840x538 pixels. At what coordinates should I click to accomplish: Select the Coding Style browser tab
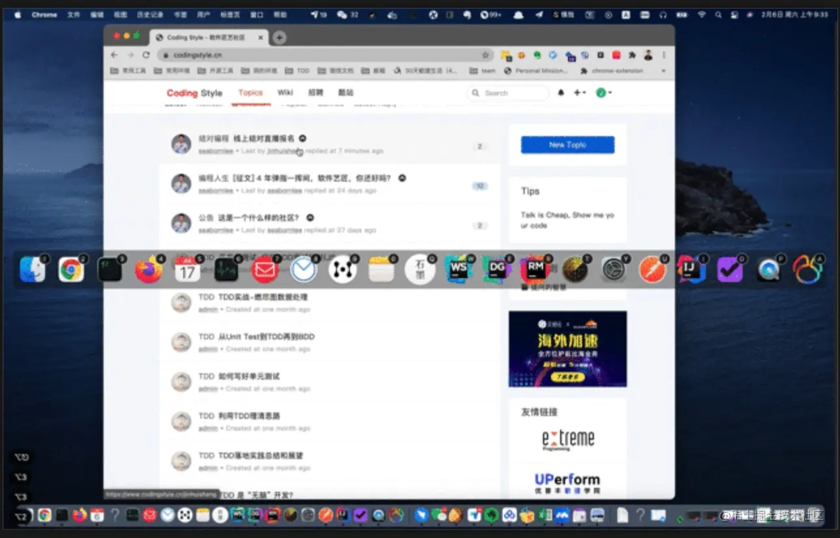[x=208, y=38]
